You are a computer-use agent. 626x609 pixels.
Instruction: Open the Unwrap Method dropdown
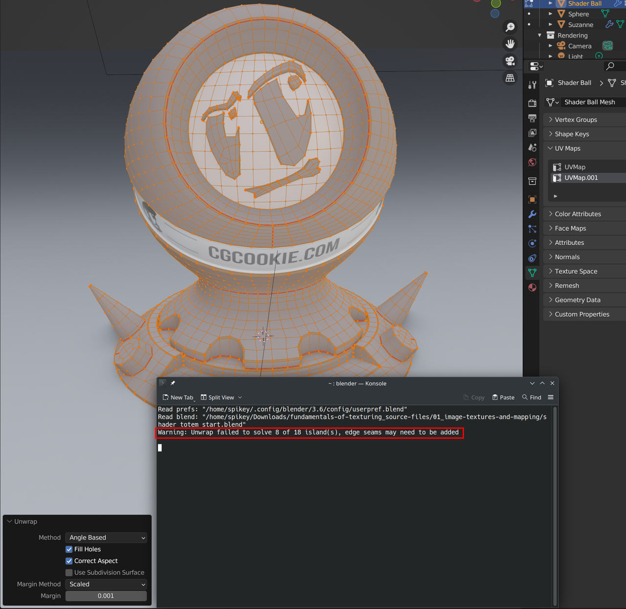point(106,538)
